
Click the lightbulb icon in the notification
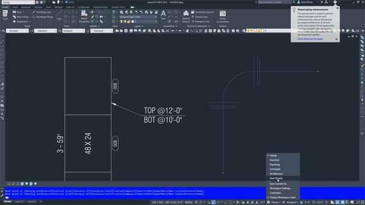click(x=294, y=10)
